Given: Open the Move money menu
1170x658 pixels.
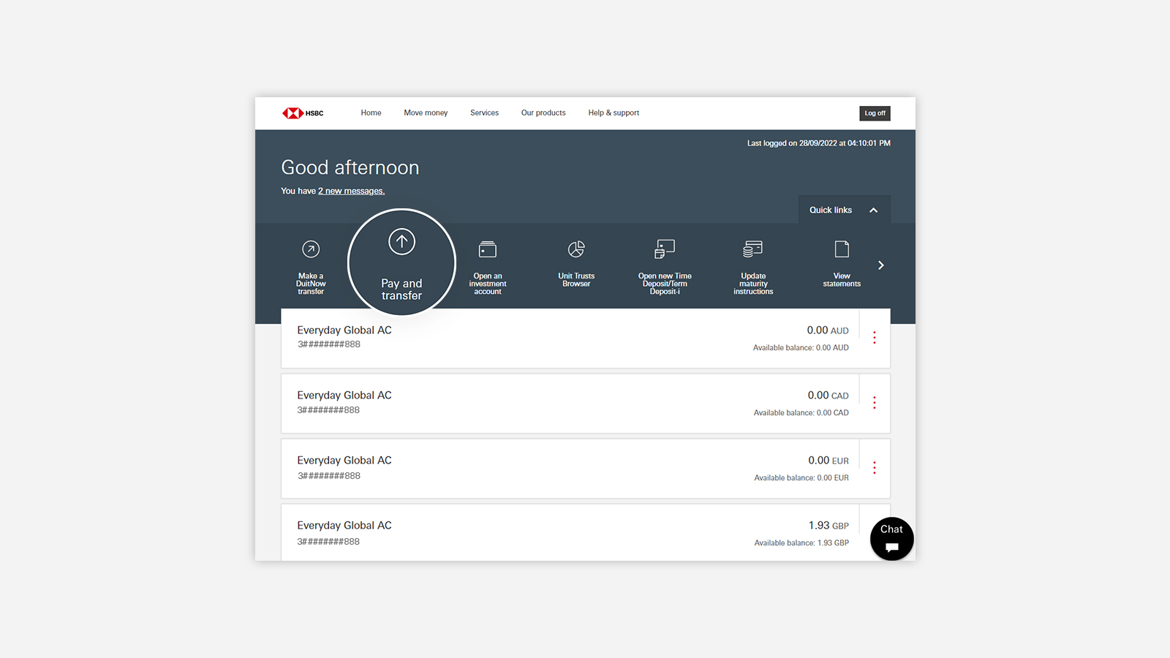Looking at the screenshot, I should 426,113.
